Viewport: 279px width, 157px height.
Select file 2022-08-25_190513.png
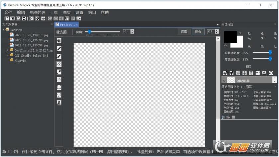[x=31, y=35]
